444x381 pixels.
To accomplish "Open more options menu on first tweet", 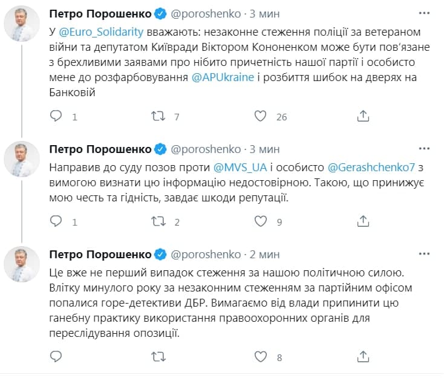I will click(425, 13).
